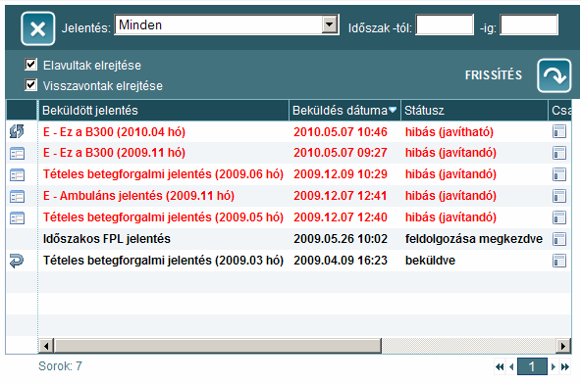Click the form icon for E - Ez a B300 (2009.11 hó)
The image size is (581, 385).
coord(17,153)
